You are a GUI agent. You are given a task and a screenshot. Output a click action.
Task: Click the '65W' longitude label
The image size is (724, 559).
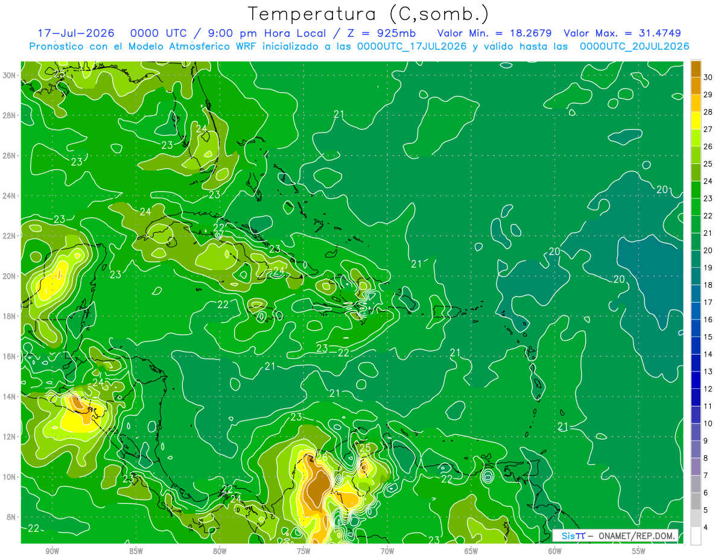(x=471, y=551)
